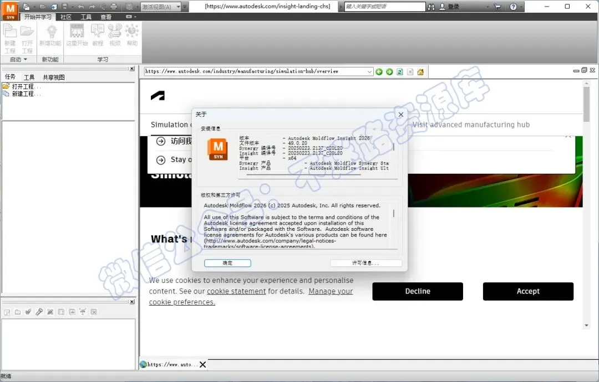Click the question mark help icon

click(x=513, y=7)
